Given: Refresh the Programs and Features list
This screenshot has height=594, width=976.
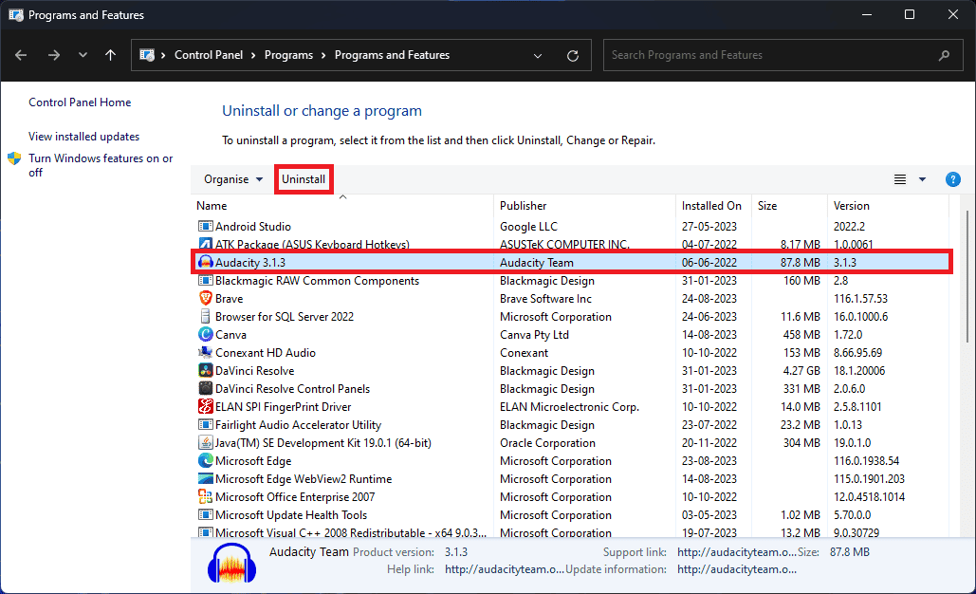Looking at the screenshot, I should tap(573, 55).
